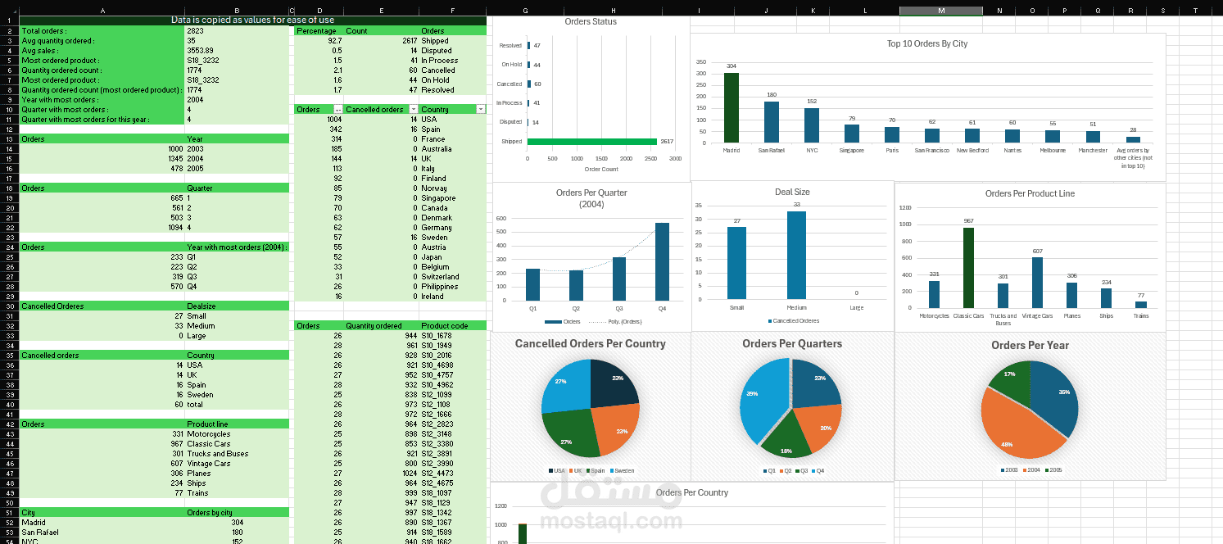Click the 'Quantity ordered' header cell

pos(381,326)
